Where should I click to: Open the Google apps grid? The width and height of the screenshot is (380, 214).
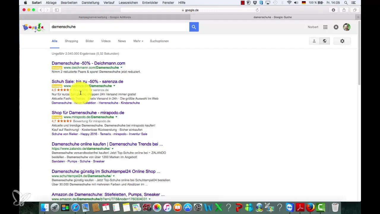pyautogui.click(x=325, y=27)
